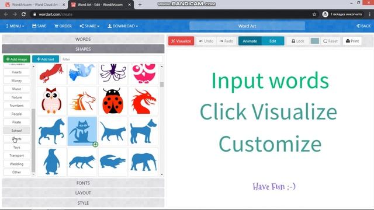374x210 pixels.
Task: Switch to the WordArt.com Word Cloud tab
Action: (35, 5)
